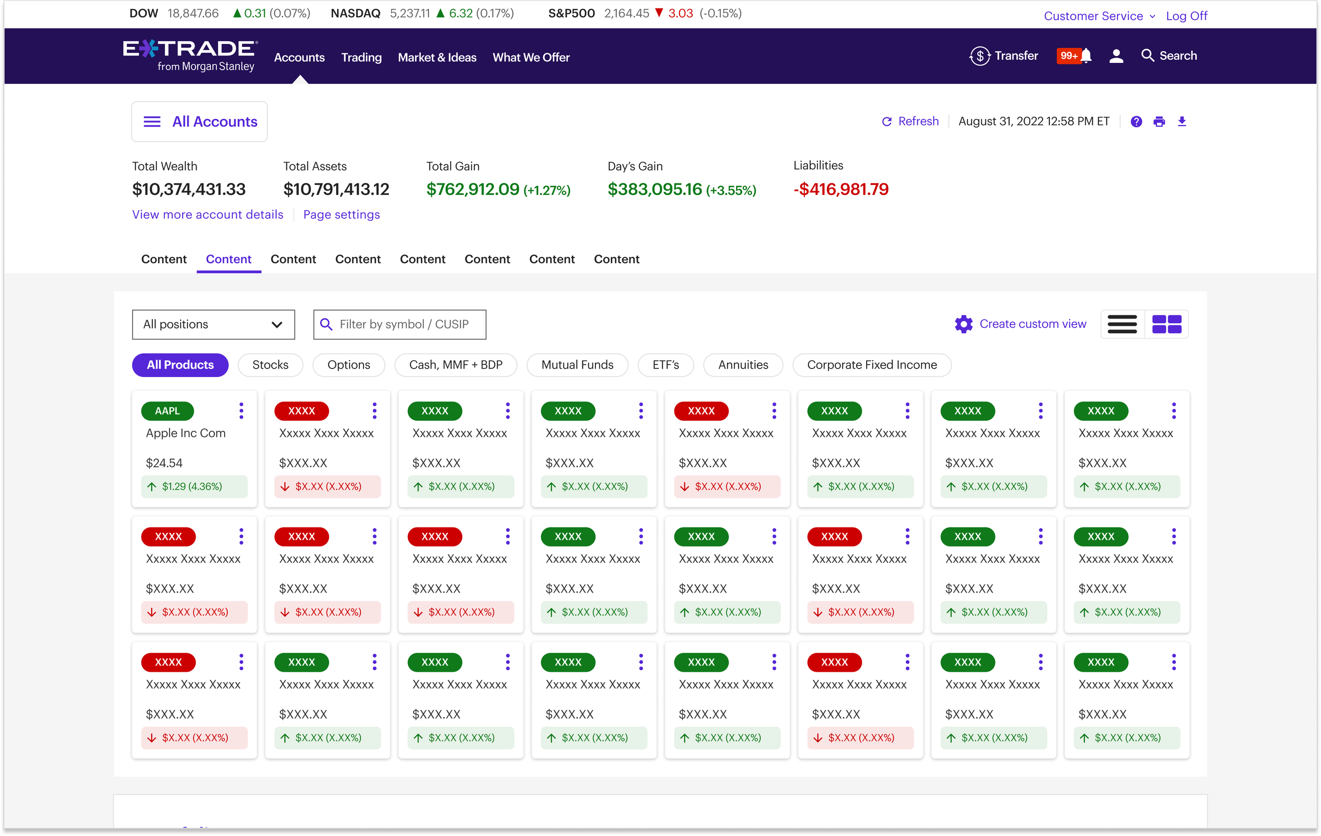Click the help question mark icon
Viewport: 1321px width, 836px height.
tap(1136, 121)
